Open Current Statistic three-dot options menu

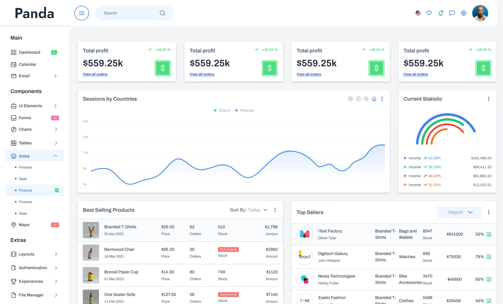pyautogui.click(x=489, y=99)
